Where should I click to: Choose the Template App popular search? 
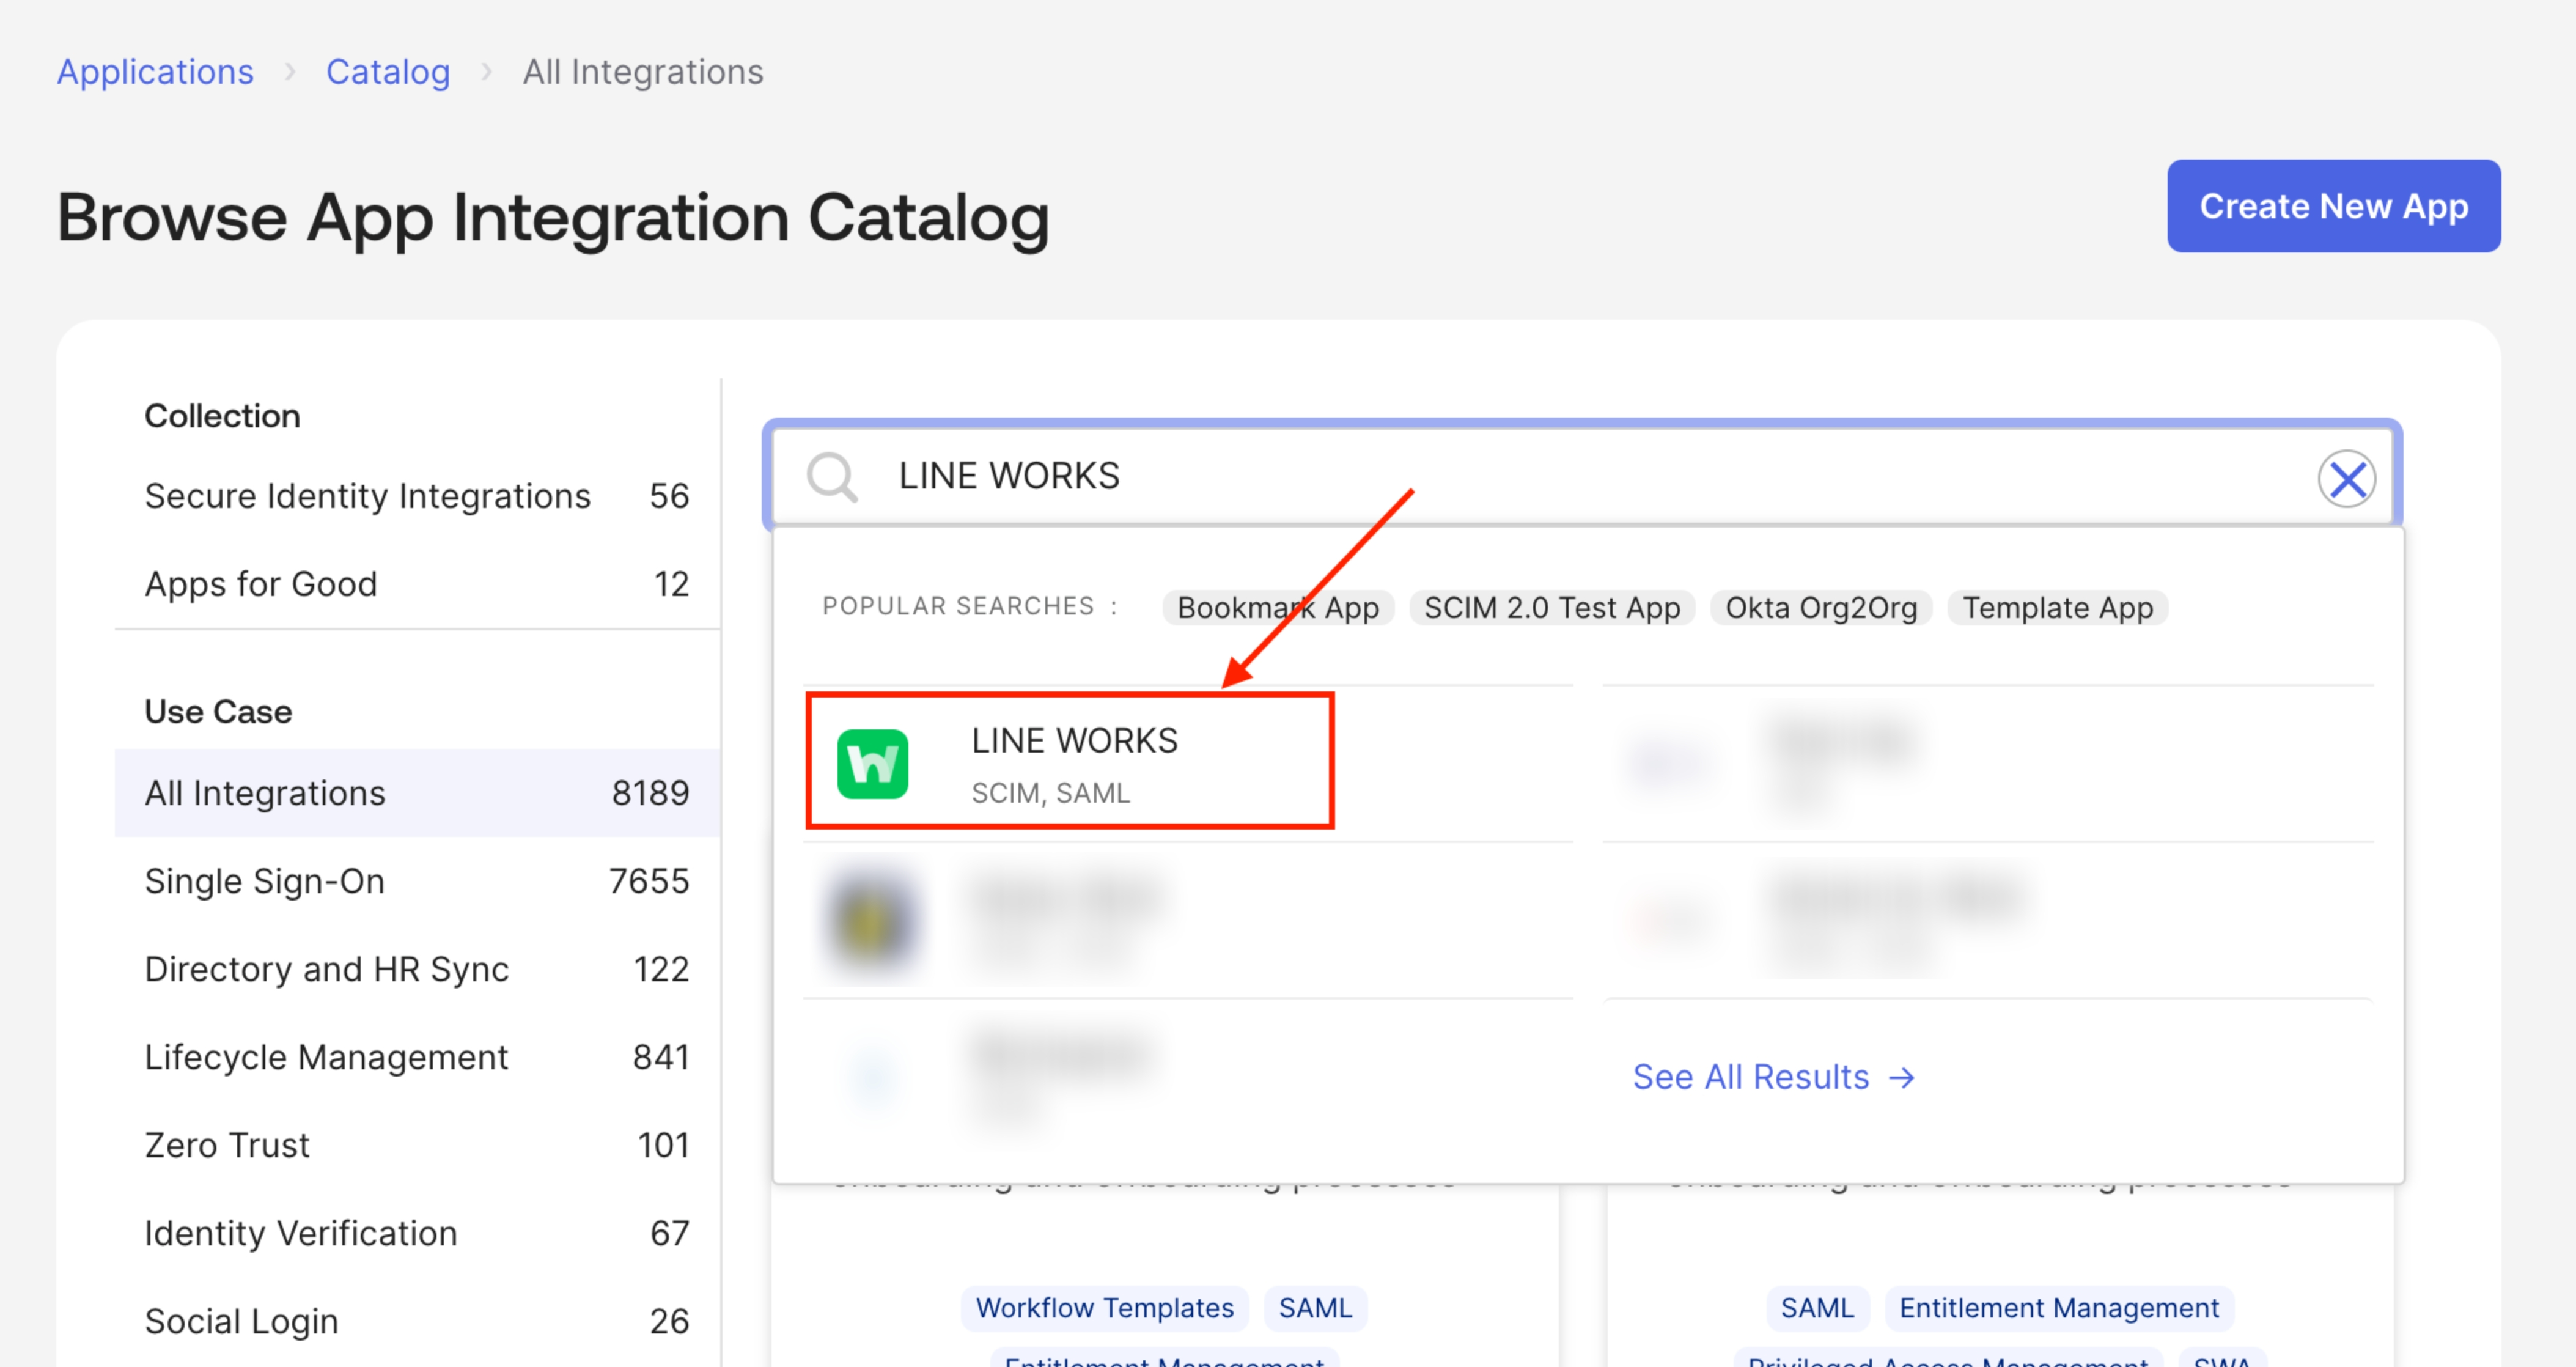click(2057, 607)
